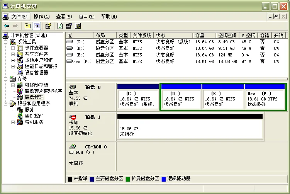
Task: Click the 性能日志和警报 icon
Action: tap(20, 66)
